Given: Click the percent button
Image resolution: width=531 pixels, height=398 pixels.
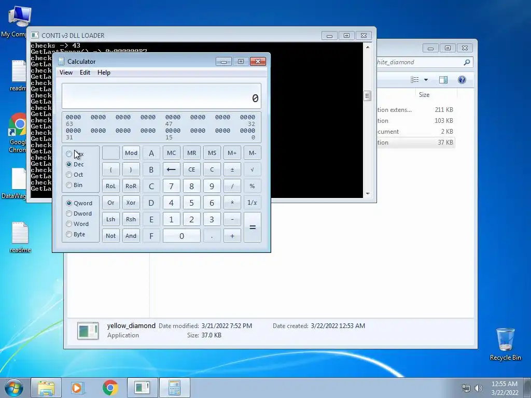Looking at the screenshot, I should click(253, 186).
